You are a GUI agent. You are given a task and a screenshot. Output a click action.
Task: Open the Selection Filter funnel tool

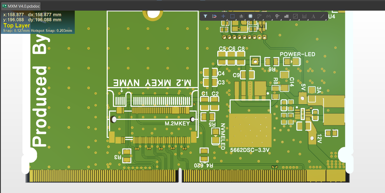[205, 16]
